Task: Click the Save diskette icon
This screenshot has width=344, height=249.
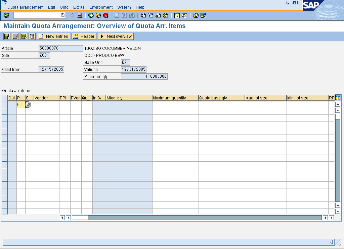Action: pos(79,15)
